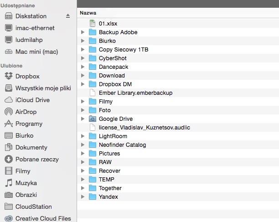Viewport: 279px width, 222px height.
Task: Eject the Diskstation shared drive
Action: click(x=68, y=16)
